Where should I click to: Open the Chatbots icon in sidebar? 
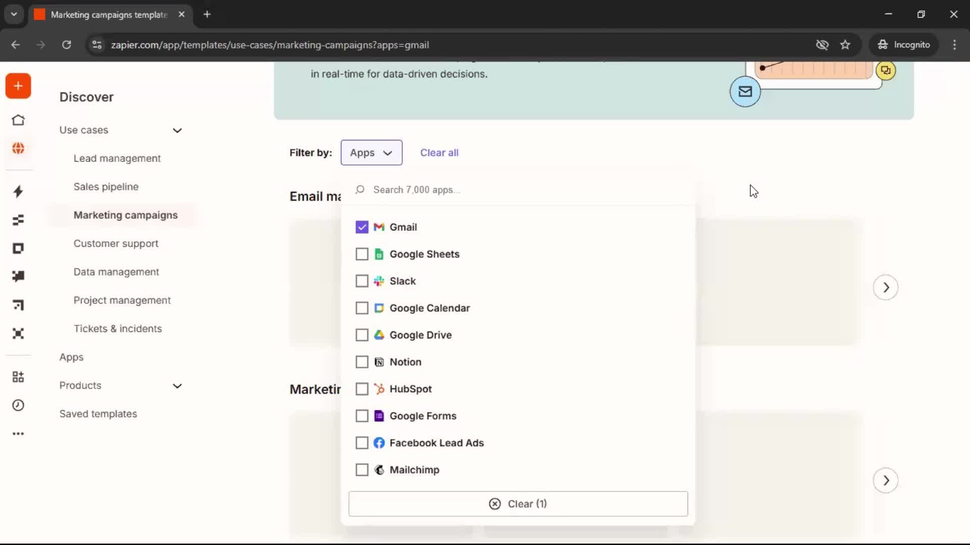tap(18, 277)
